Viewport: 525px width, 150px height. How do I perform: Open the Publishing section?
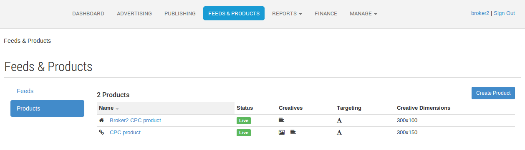pyautogui.click(x=180, y=13)
